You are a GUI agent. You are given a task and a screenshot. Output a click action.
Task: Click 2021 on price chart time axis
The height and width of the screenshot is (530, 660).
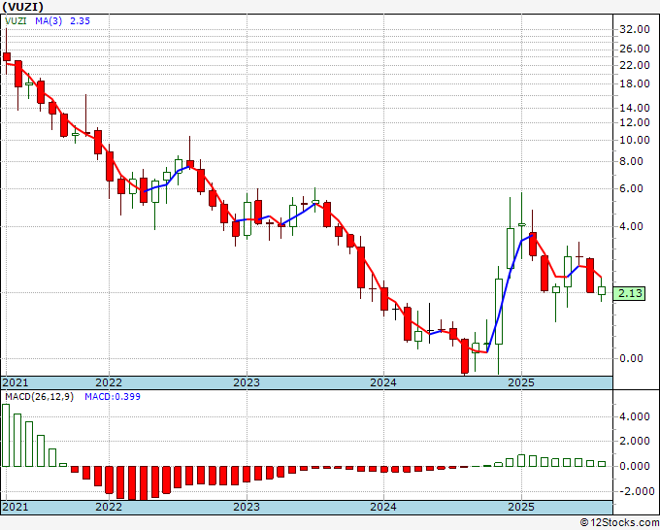pyautogui.click(x=16, y=382)
